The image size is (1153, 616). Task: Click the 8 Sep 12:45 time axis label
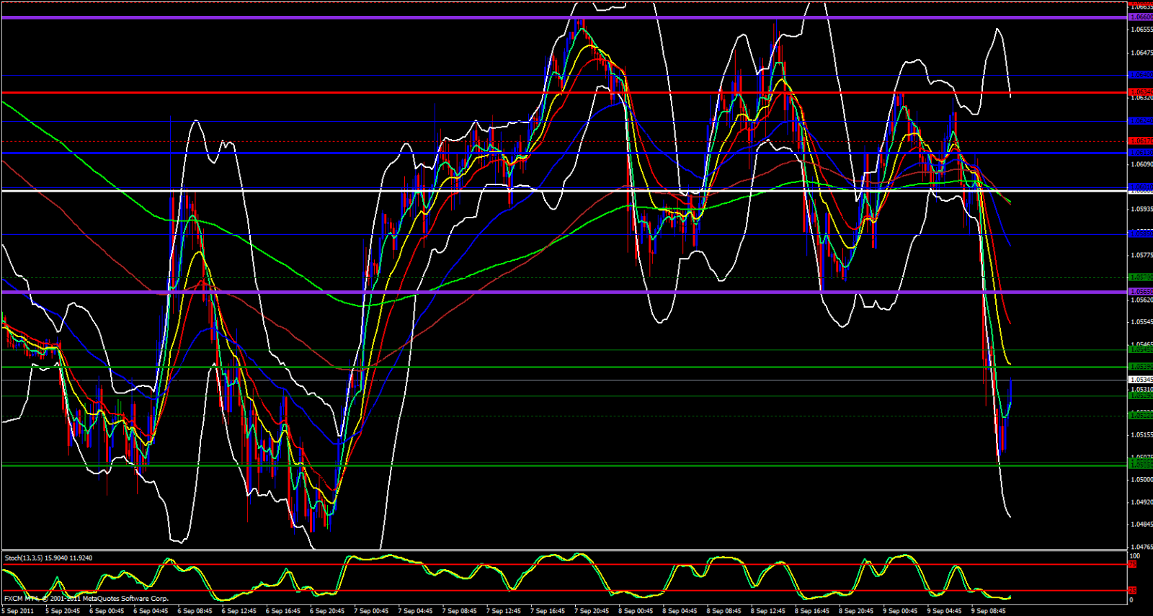click(x=767, y=611)
